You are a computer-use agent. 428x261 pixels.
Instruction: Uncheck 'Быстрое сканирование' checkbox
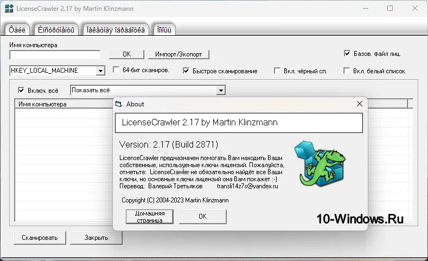(186, 71)
